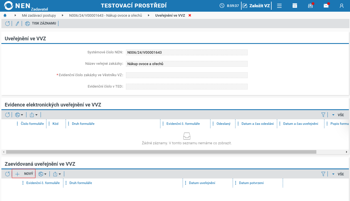Select the Uveřejnění ve VVZ breadcrumb
The height and width of the screenshot is (201, 350).
(170, 16)
